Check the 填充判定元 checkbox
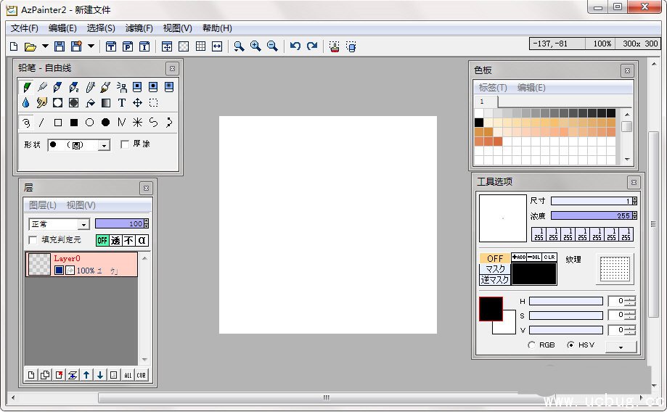This screenshot has width=667, height=412. click(x=33, y=240)
